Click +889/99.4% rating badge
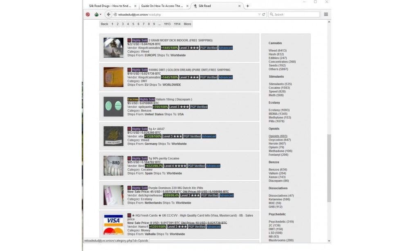The height and width of the screenshot is (251, 413). (171, 195)
